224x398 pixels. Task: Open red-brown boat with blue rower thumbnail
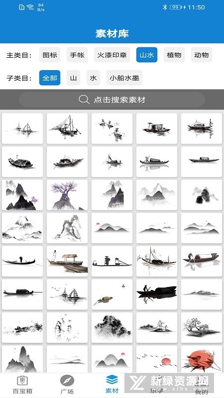pyautogui.click(x=202, y=261)
